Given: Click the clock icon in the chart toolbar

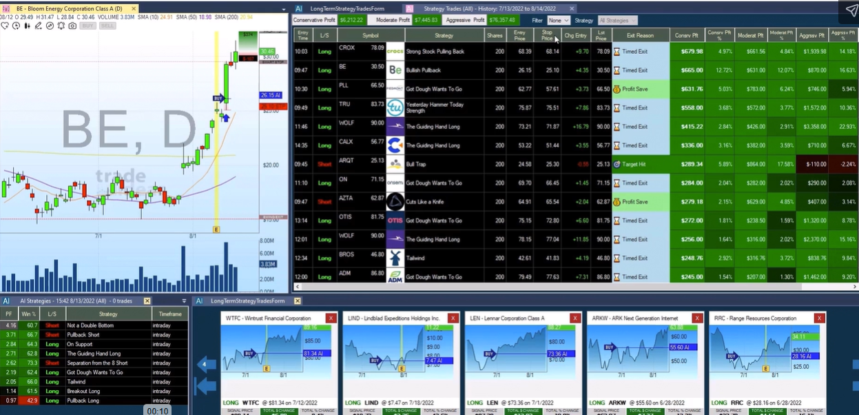Looking at the screenshot, I should pos(17,26).
